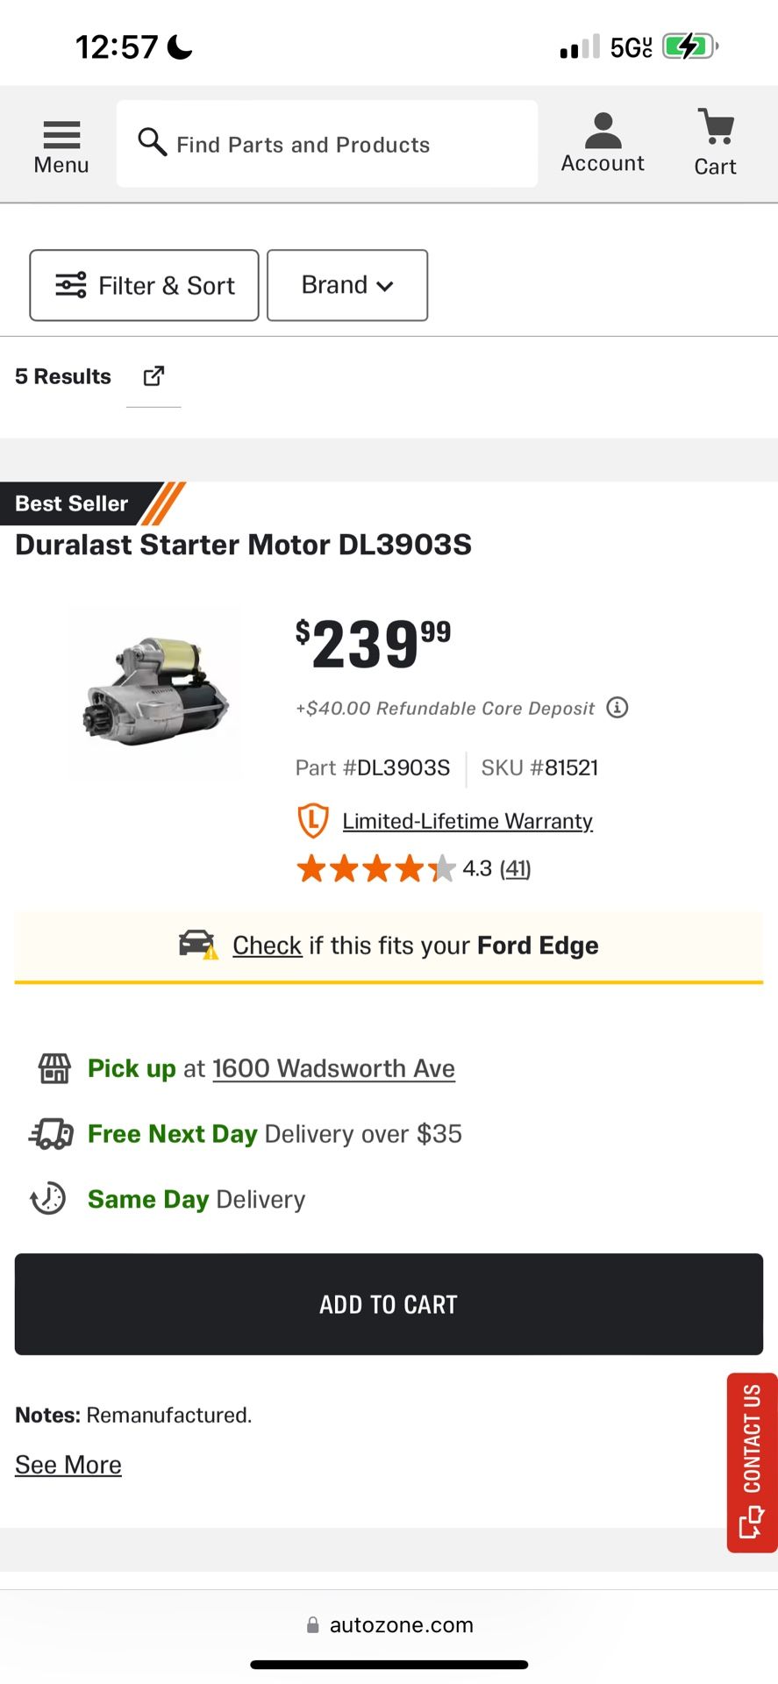Tap the Find Parts and Products search field

point(326,144)
